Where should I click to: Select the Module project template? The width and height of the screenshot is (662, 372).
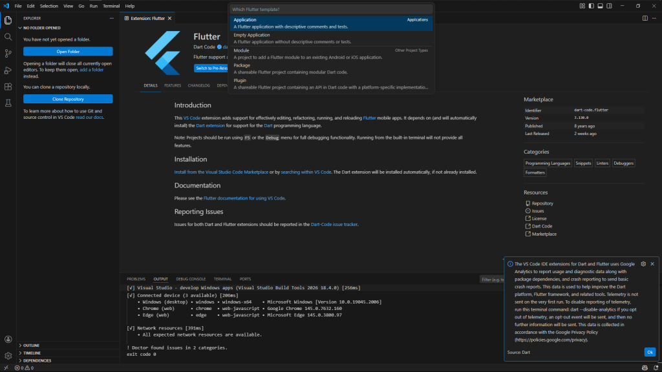pyautogui.click(x=331, y=54)
